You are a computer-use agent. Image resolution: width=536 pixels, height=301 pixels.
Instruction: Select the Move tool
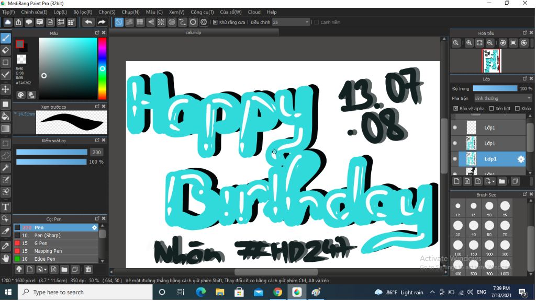(5, 89)
